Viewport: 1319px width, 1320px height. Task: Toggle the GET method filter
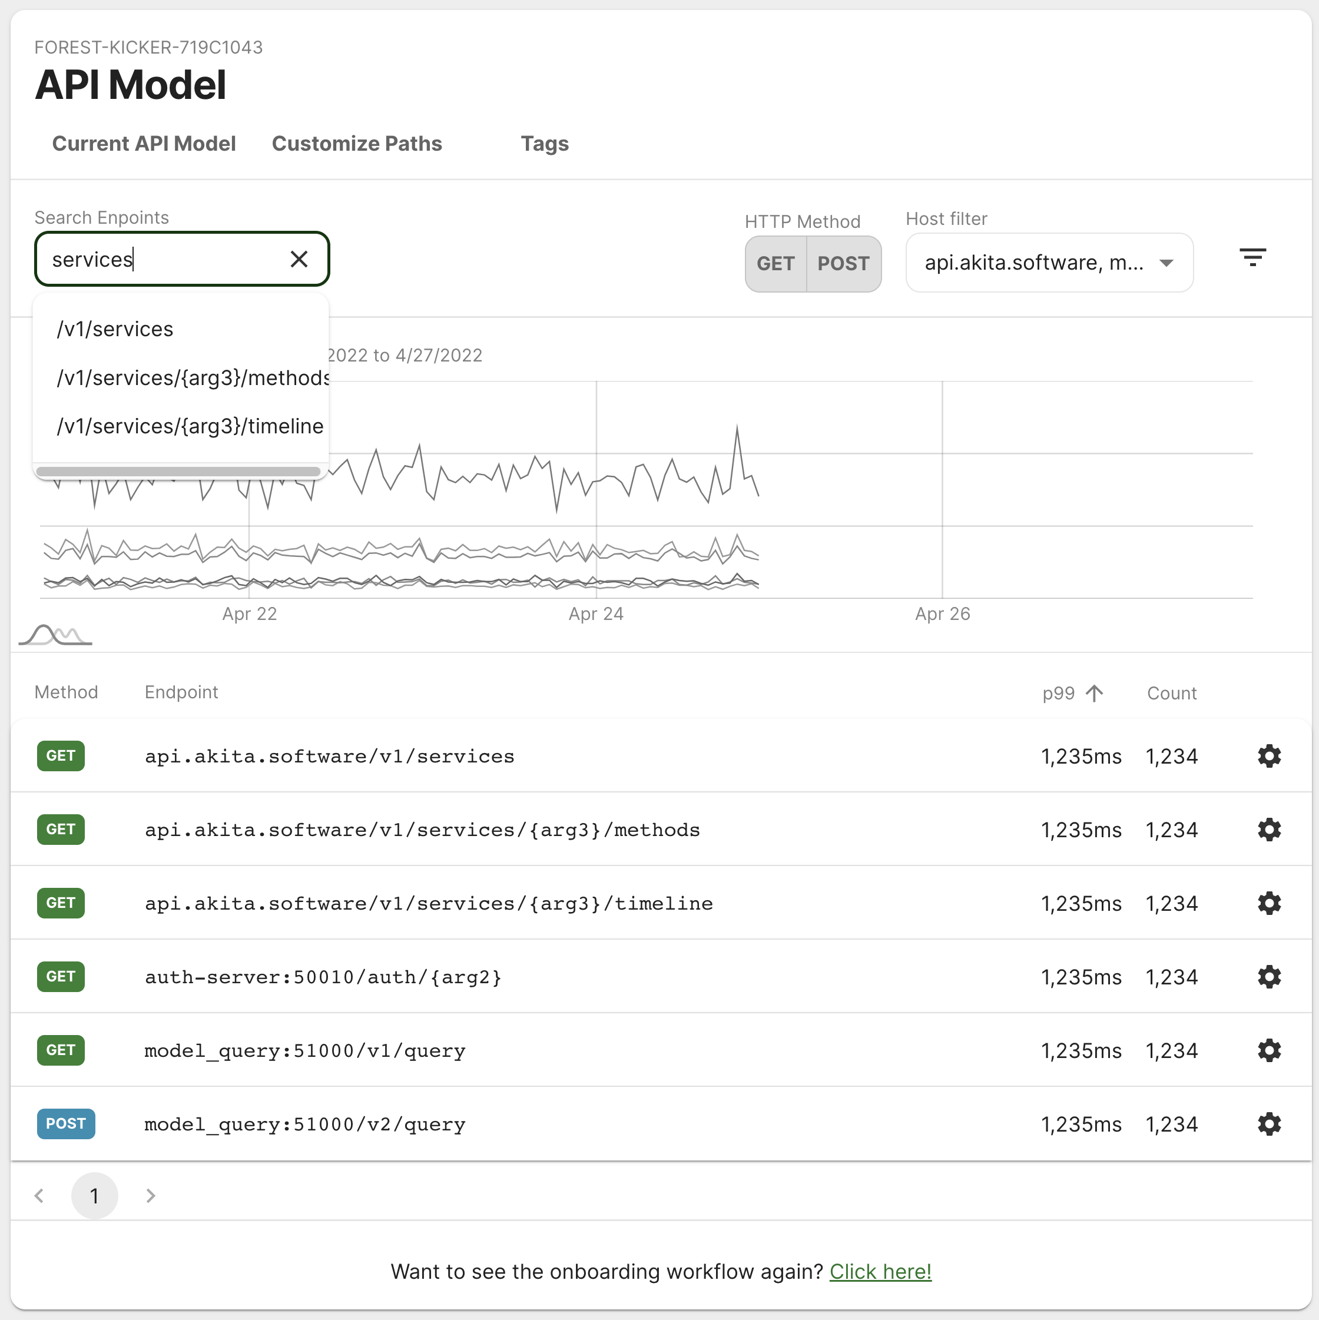(775, 264)
